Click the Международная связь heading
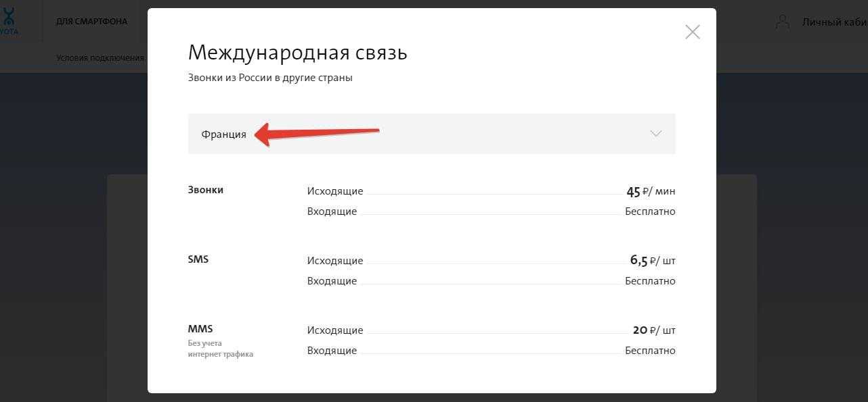The height and width of the screenshot is (402, 868). point(297,52)
